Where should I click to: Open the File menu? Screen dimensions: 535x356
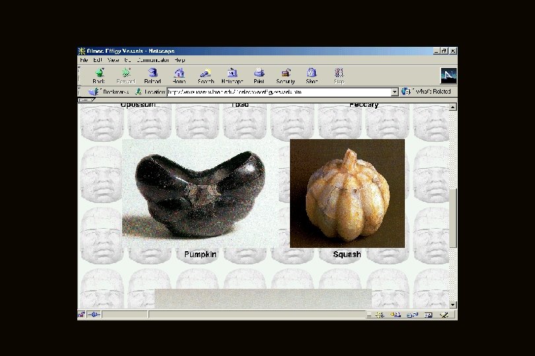coord(84,60)
